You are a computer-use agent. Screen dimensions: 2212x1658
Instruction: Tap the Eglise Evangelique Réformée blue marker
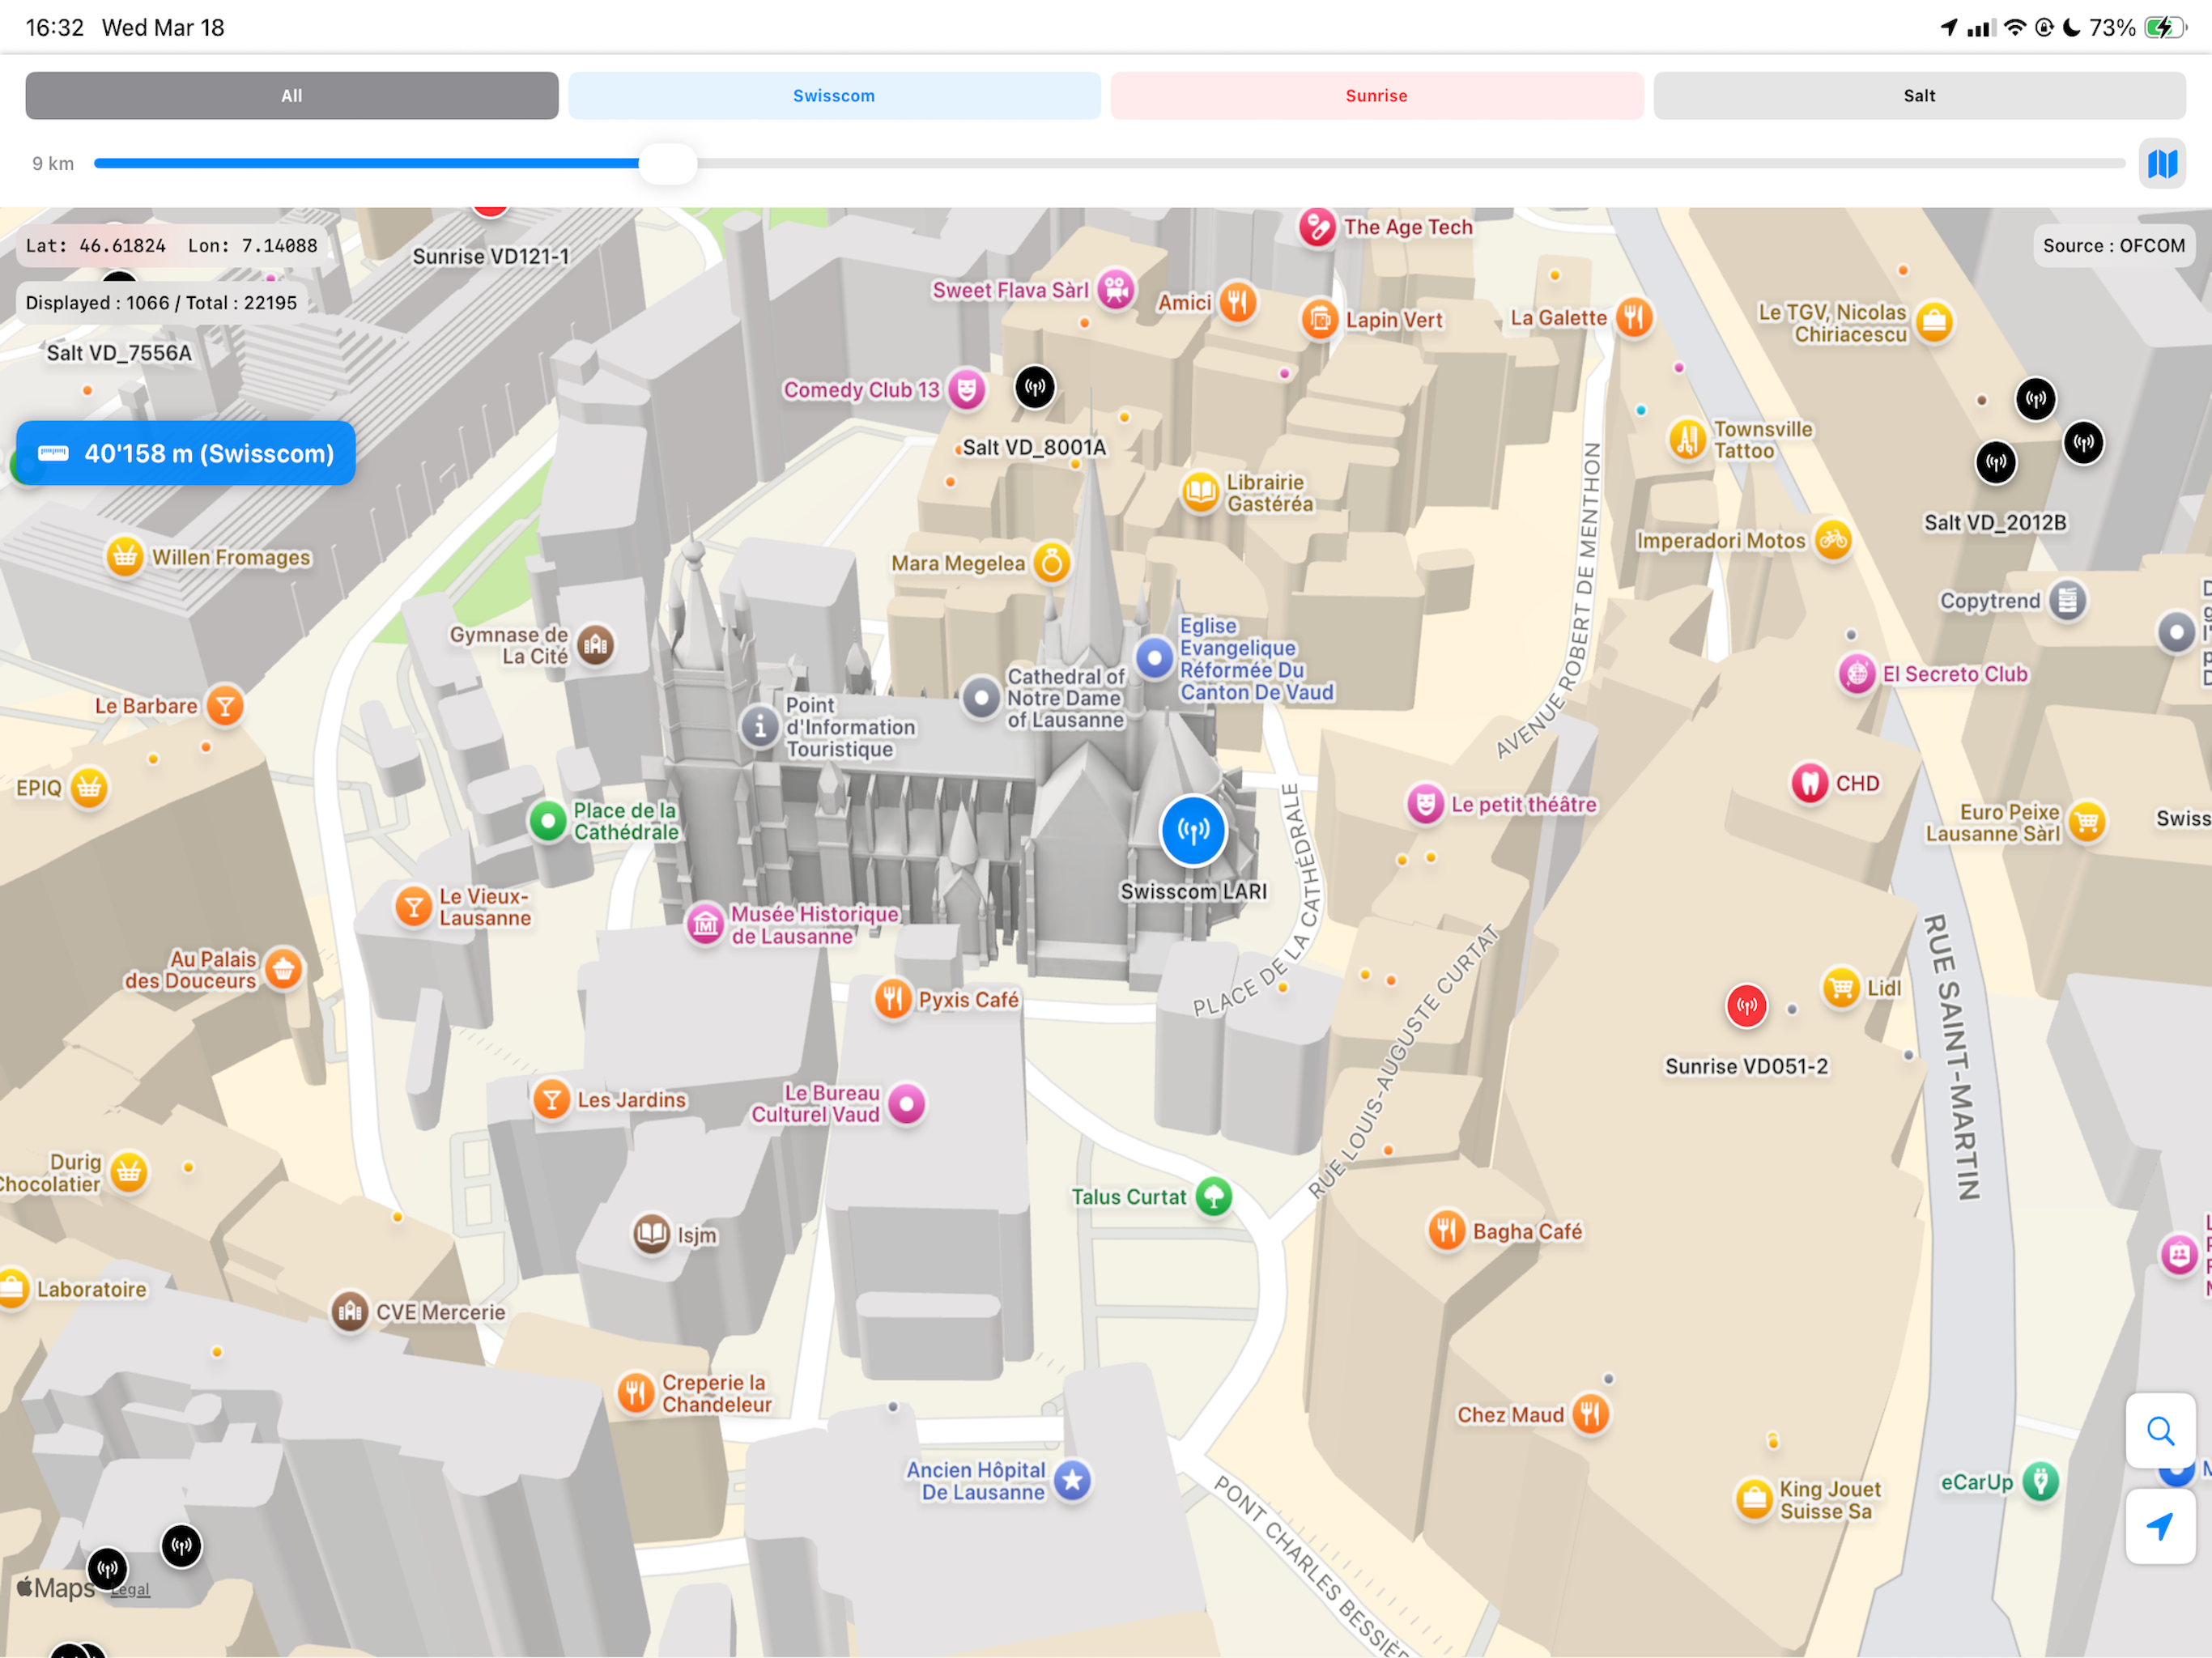(x=1154, y=658)
